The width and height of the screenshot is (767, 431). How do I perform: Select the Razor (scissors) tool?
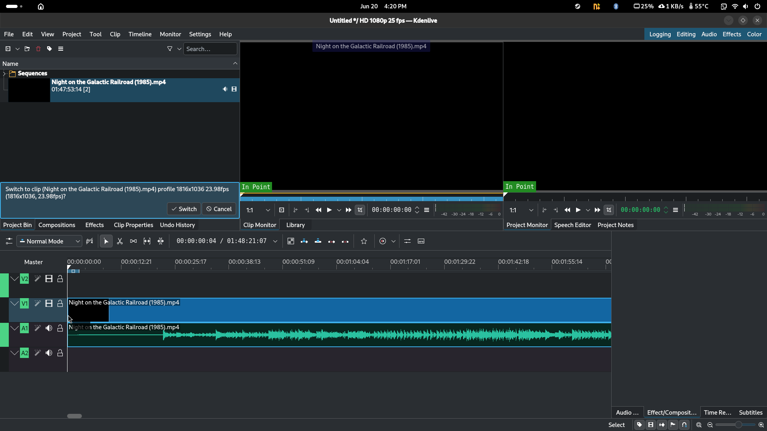click(x=120, y=241)
